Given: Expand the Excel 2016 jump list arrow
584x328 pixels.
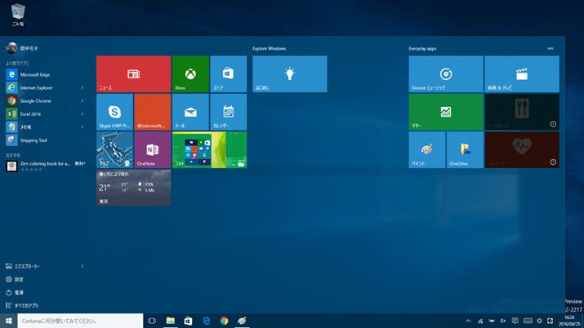Looking at the screenshot, I should (x=82, y=113).
